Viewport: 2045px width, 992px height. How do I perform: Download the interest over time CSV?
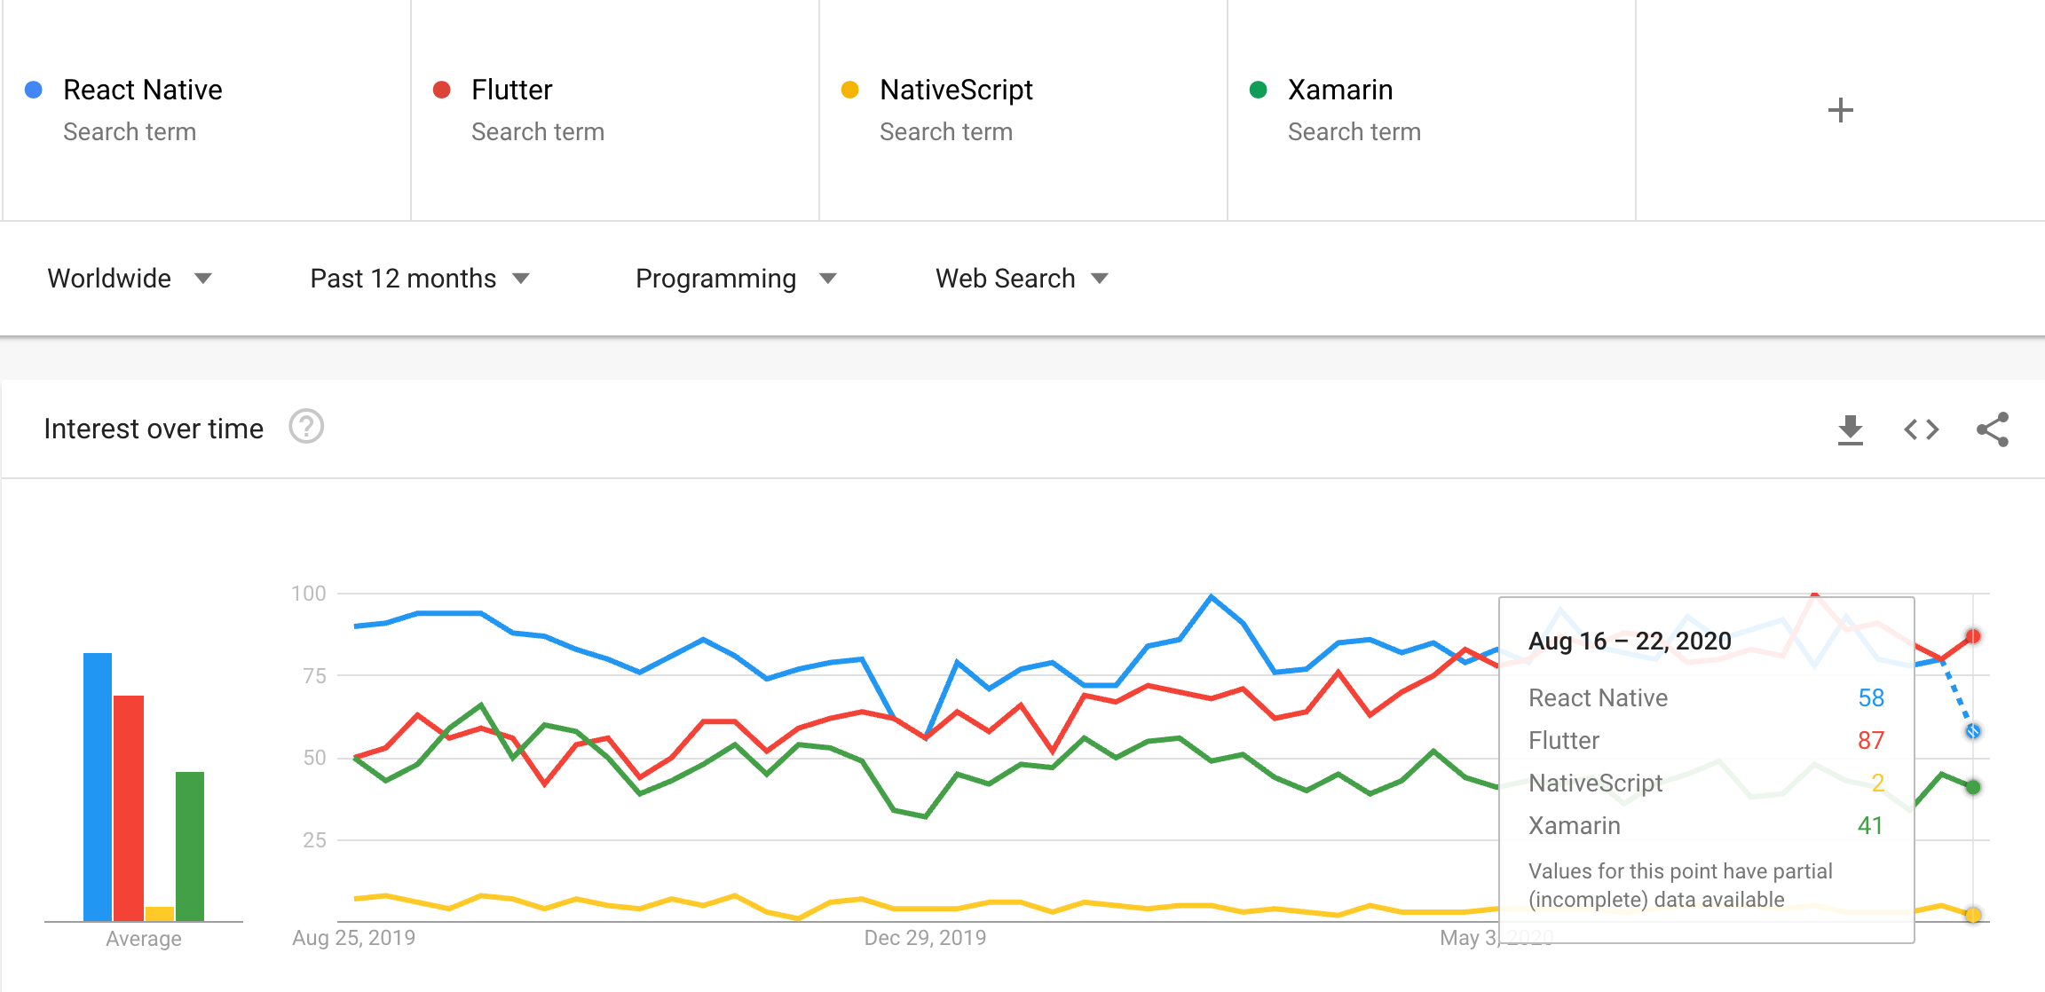tap(1850, 429)
